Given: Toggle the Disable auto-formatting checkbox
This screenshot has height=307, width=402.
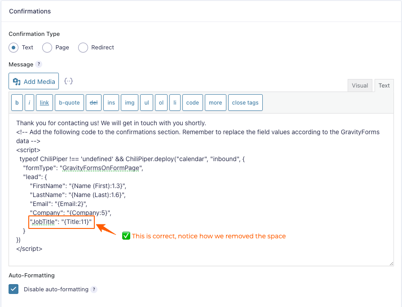Looking at the screenshot, I should (13, 289).
